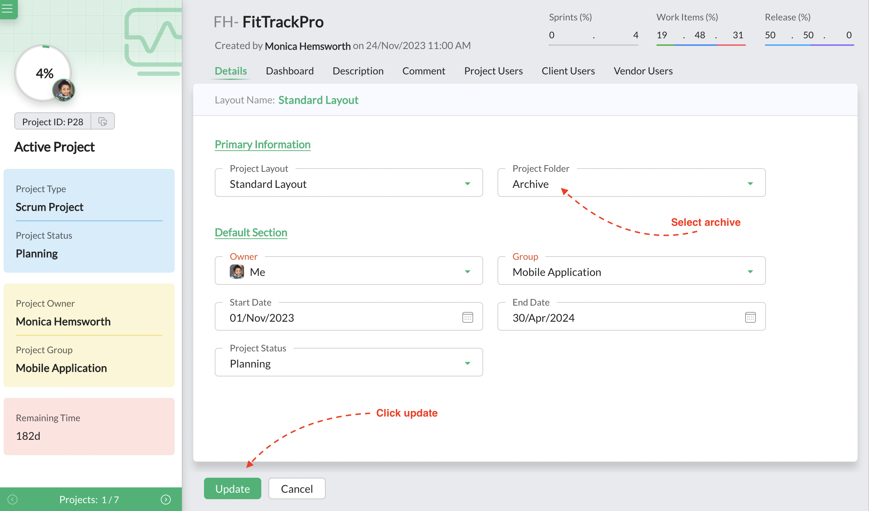869x511 pixels.
Task: Click sidebar Project Status Planning value
Action: tap(37, 254)
